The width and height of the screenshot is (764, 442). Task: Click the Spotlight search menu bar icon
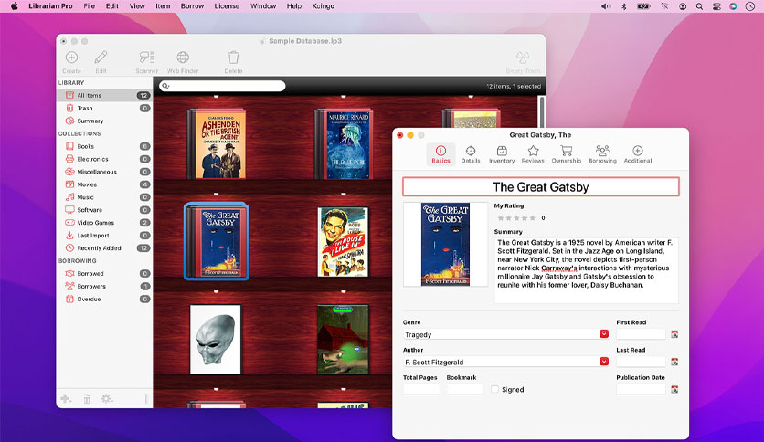click(x=699, y=6)
